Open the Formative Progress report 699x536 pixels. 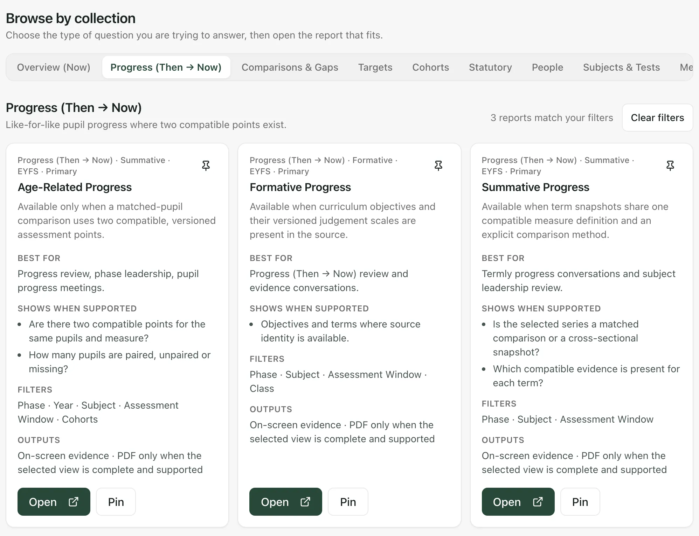[x=286, y=502]
